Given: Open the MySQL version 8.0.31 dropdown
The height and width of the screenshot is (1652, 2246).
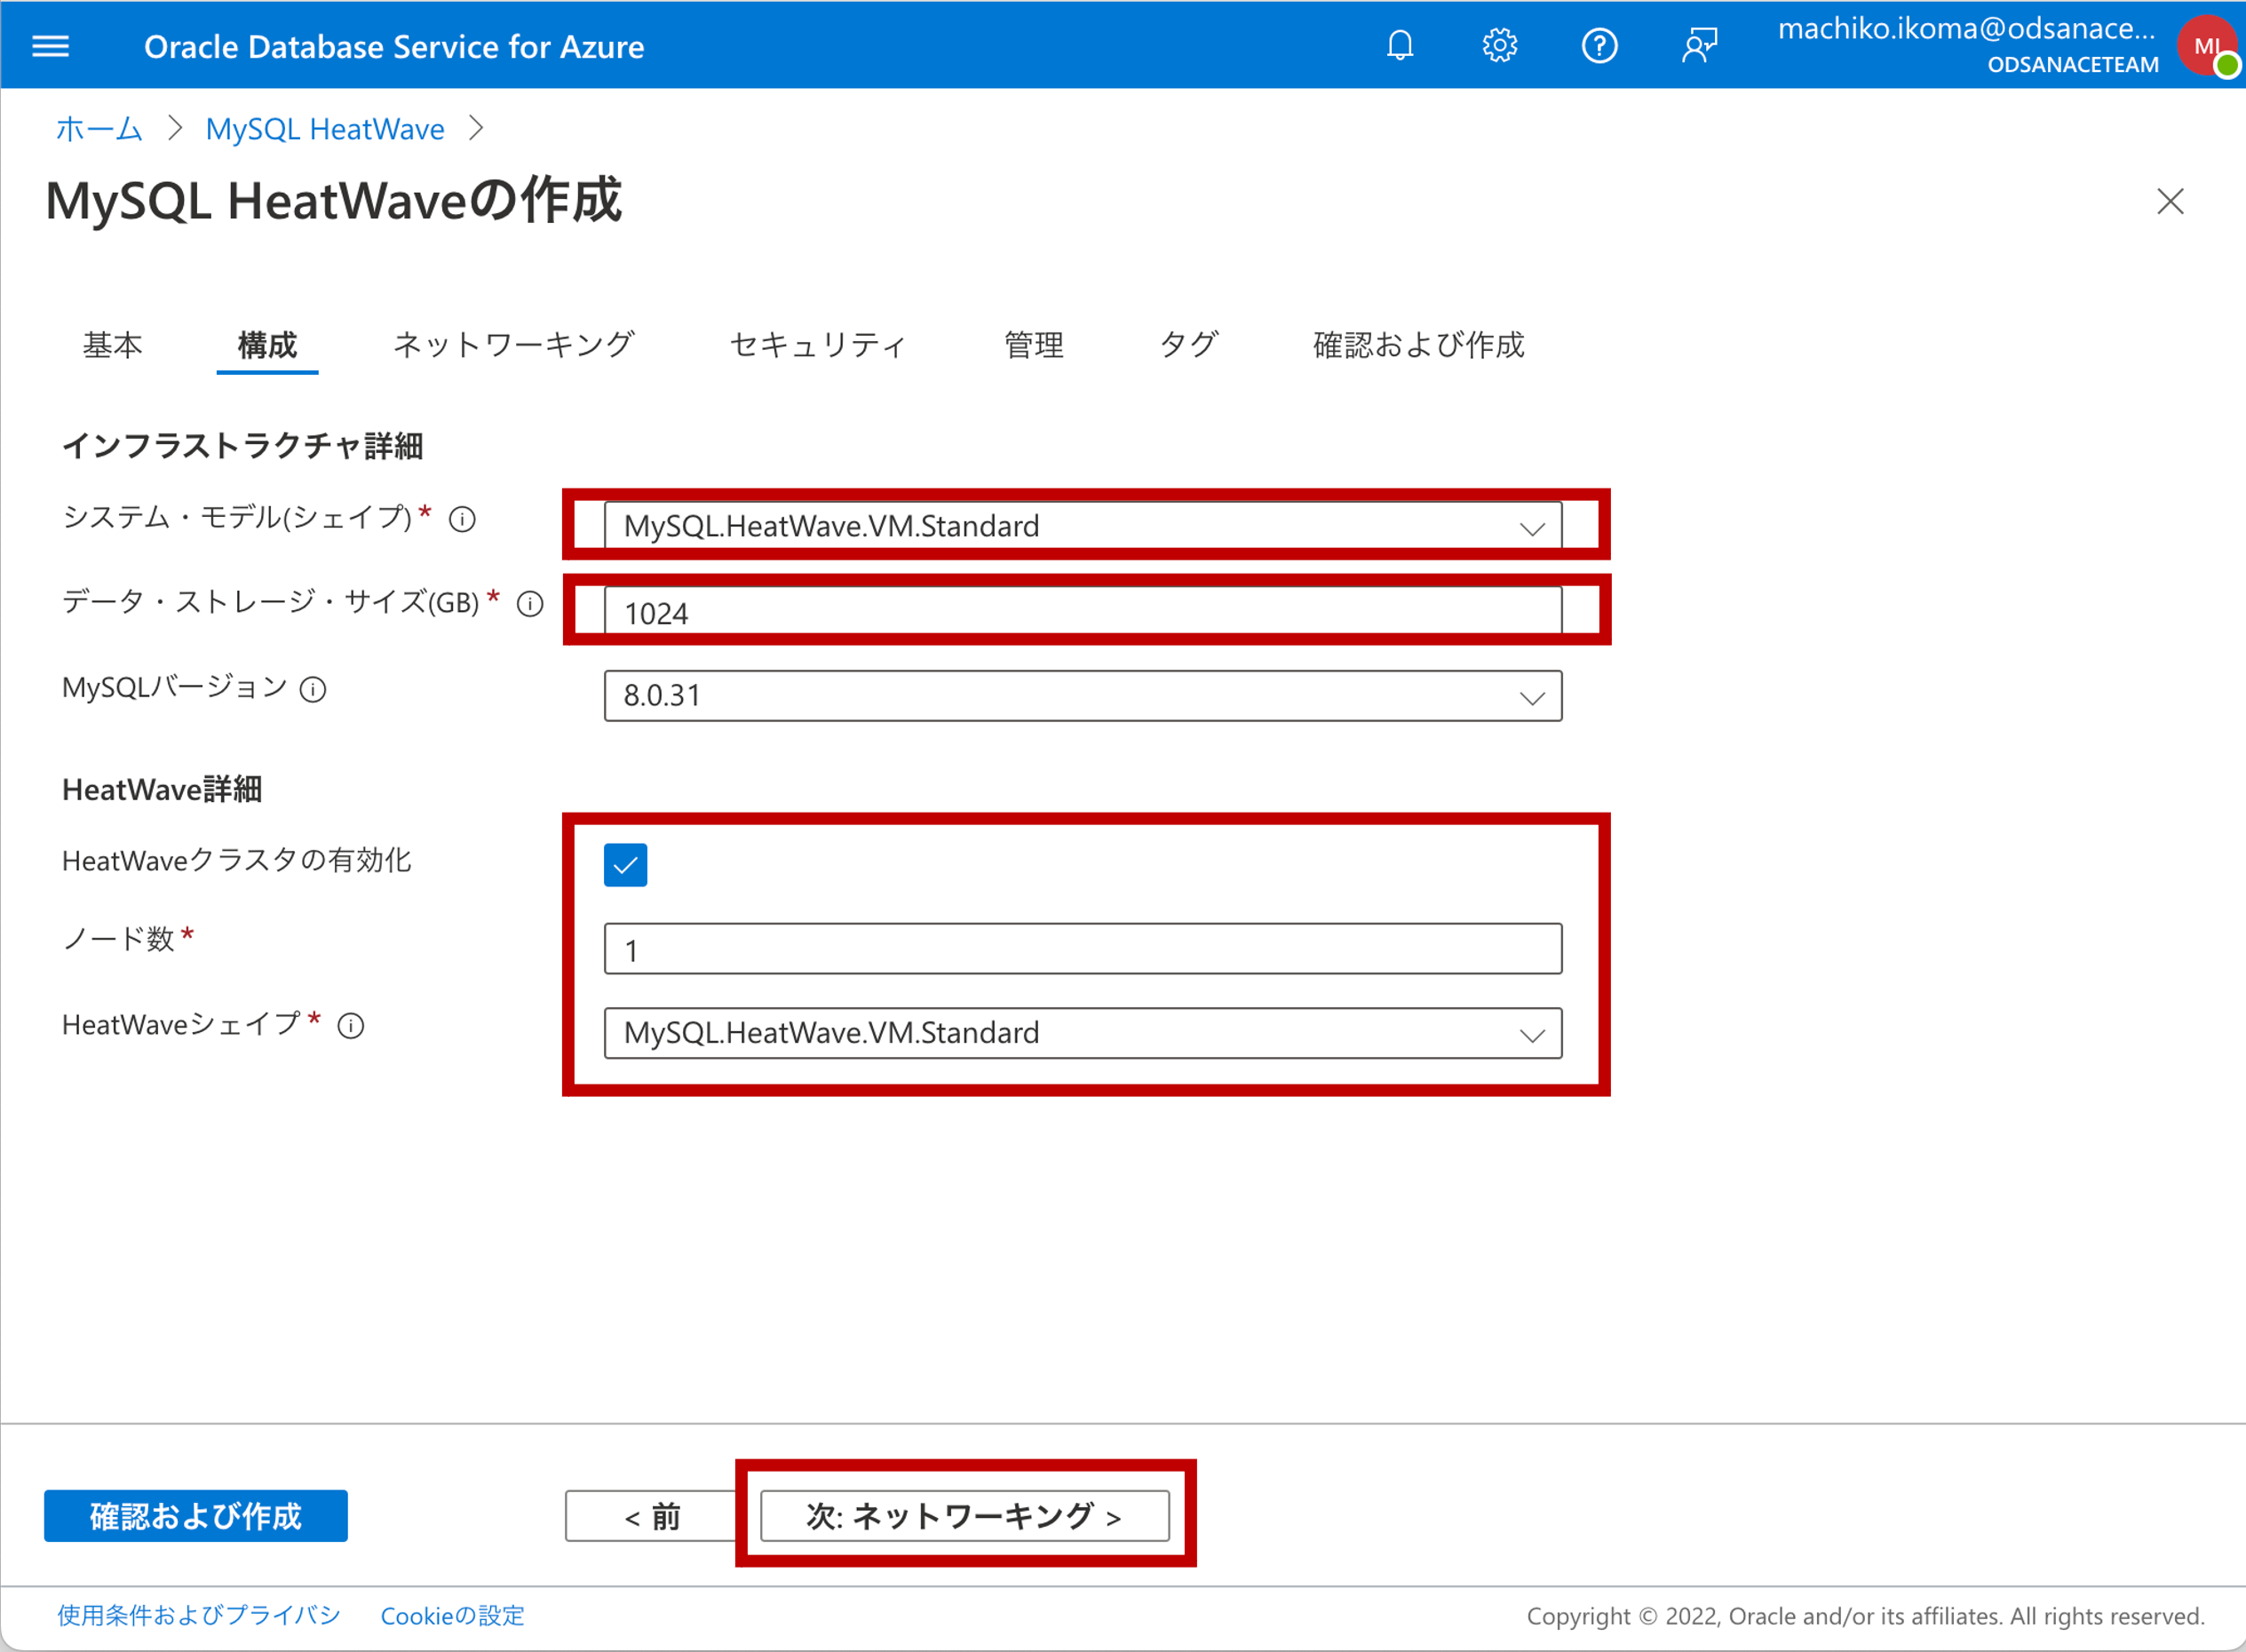Looking at the screenshot, I should [1082, 696].
